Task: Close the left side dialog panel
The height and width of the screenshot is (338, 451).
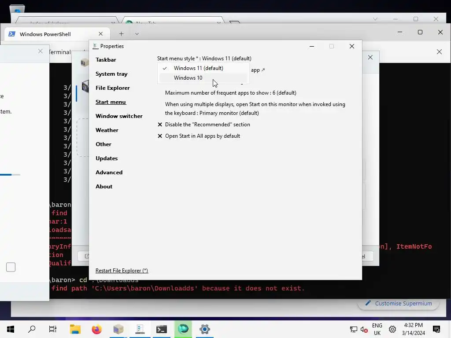Action: point(40,51)
